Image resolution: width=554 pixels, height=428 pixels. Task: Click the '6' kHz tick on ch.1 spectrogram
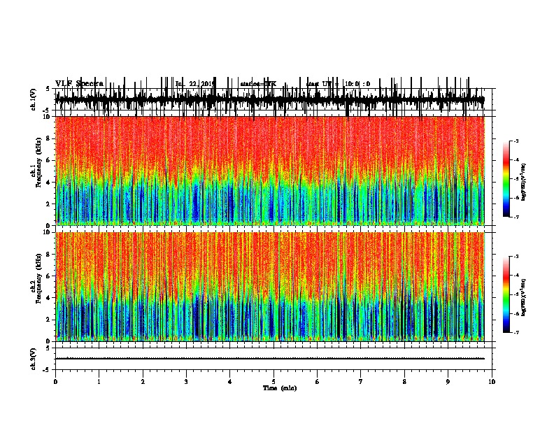[48, 161]
